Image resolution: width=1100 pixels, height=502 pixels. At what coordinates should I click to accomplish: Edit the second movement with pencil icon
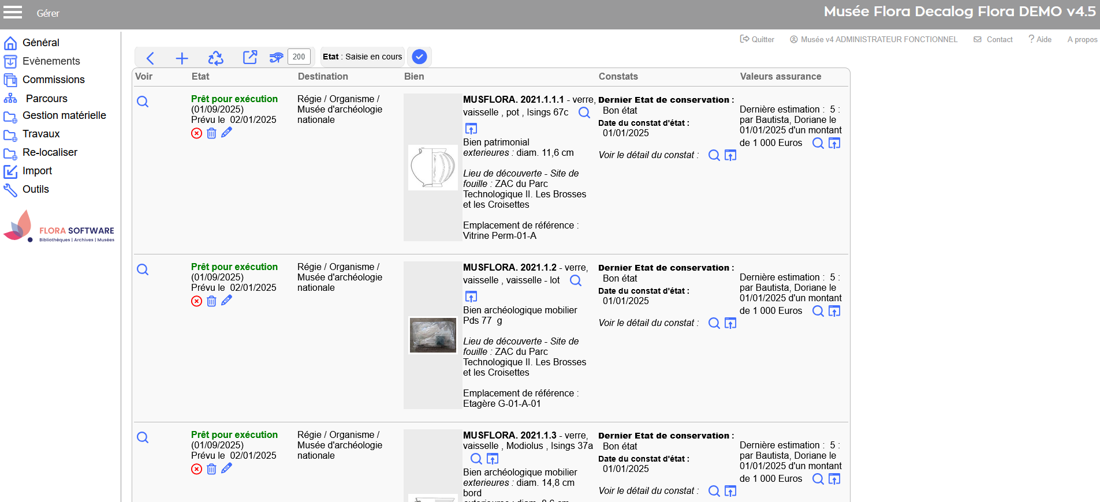click(226, 301)
